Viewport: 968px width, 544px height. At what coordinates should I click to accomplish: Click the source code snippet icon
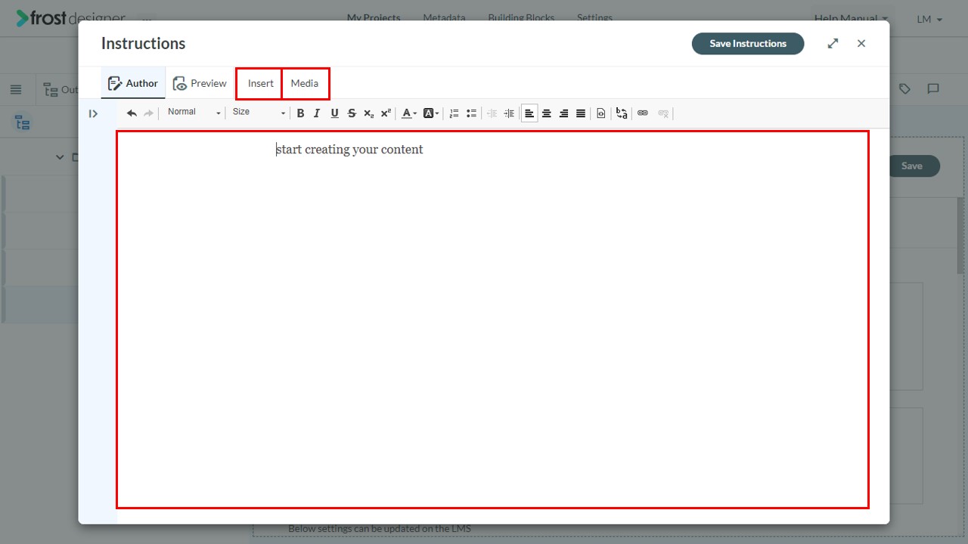pos(601,113)
